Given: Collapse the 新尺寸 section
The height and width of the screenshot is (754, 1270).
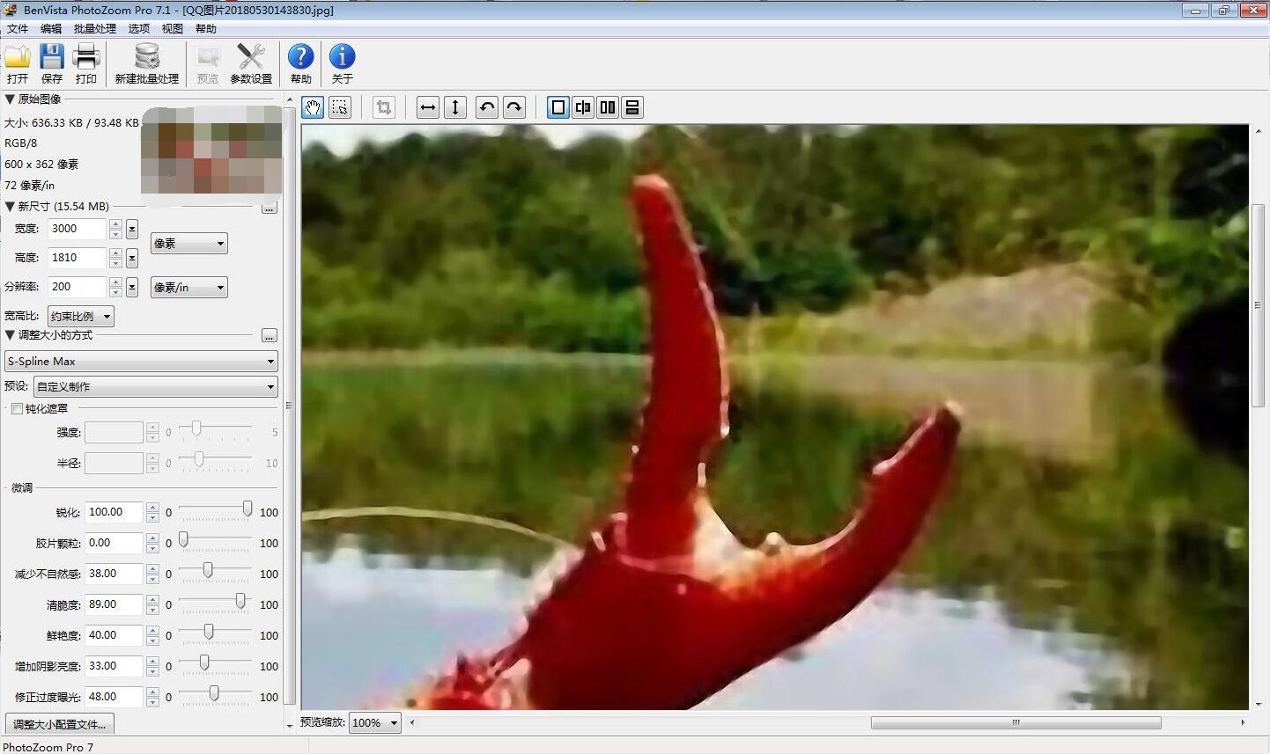Looking at the screenshot, I should 10,207.
